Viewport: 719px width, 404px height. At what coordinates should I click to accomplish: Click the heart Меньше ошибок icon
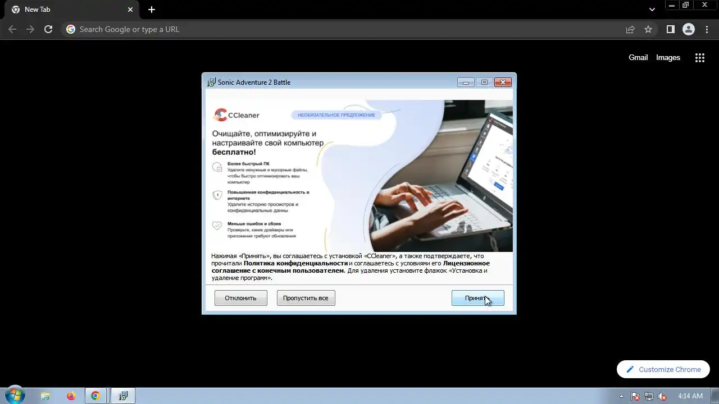[217, 226]
